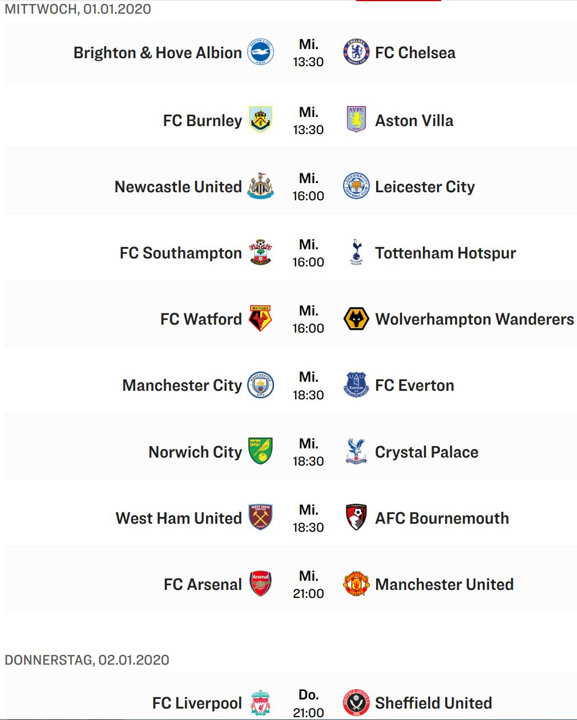This screenshot has height=720, width=577.
Task: Open the FC Liverpool crest
Action: [260, 703]
